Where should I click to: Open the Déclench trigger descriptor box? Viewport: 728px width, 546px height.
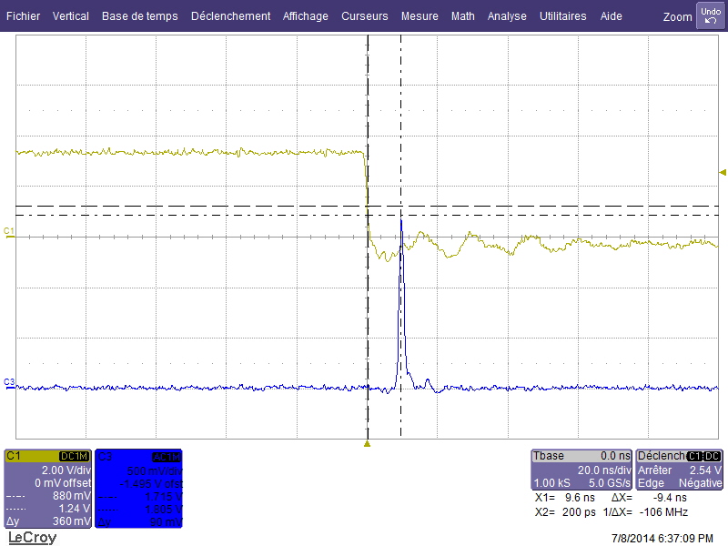pyautogui.click(x=679, y=470)
